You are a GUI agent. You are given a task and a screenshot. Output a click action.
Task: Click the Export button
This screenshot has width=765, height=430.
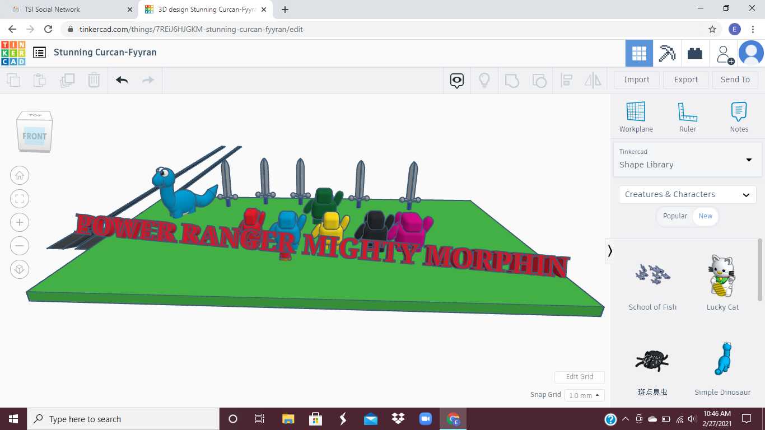pos(686,80)
